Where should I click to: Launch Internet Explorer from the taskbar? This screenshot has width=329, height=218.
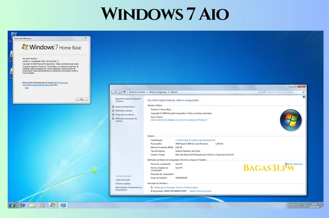pos(22,205)
